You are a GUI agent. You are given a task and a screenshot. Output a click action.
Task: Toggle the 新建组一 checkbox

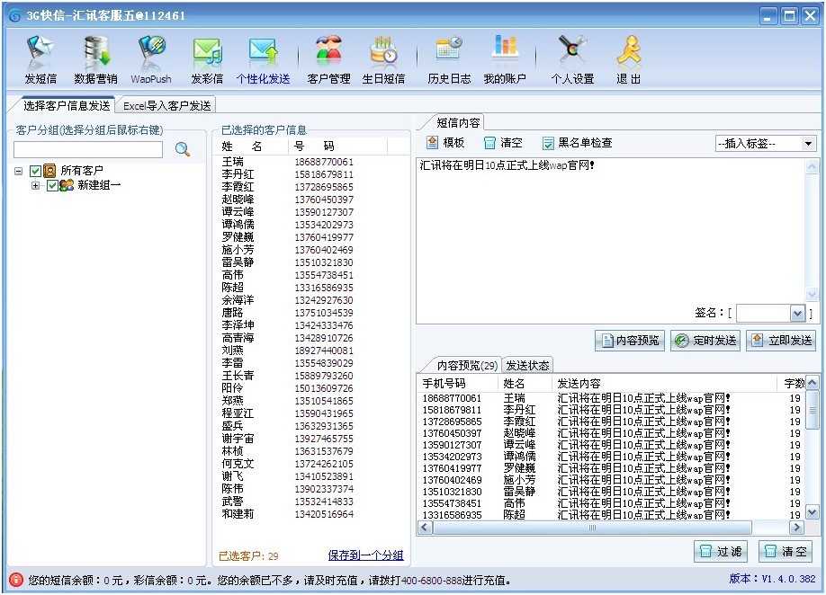point(52,185)
